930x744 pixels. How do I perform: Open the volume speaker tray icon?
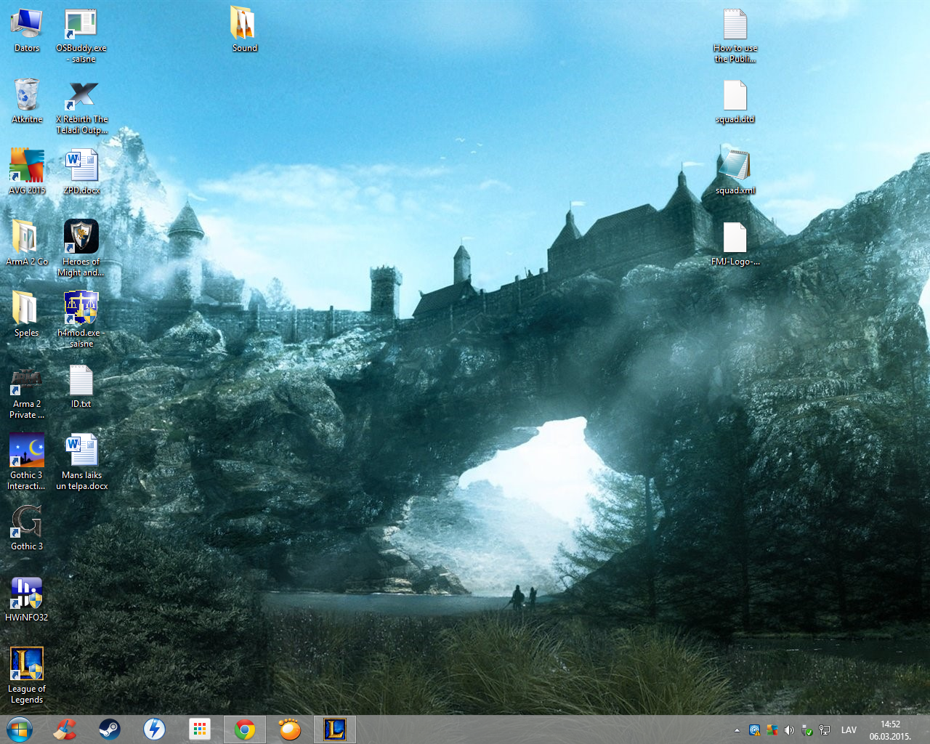pyautogui.click(x=790, y=730)
